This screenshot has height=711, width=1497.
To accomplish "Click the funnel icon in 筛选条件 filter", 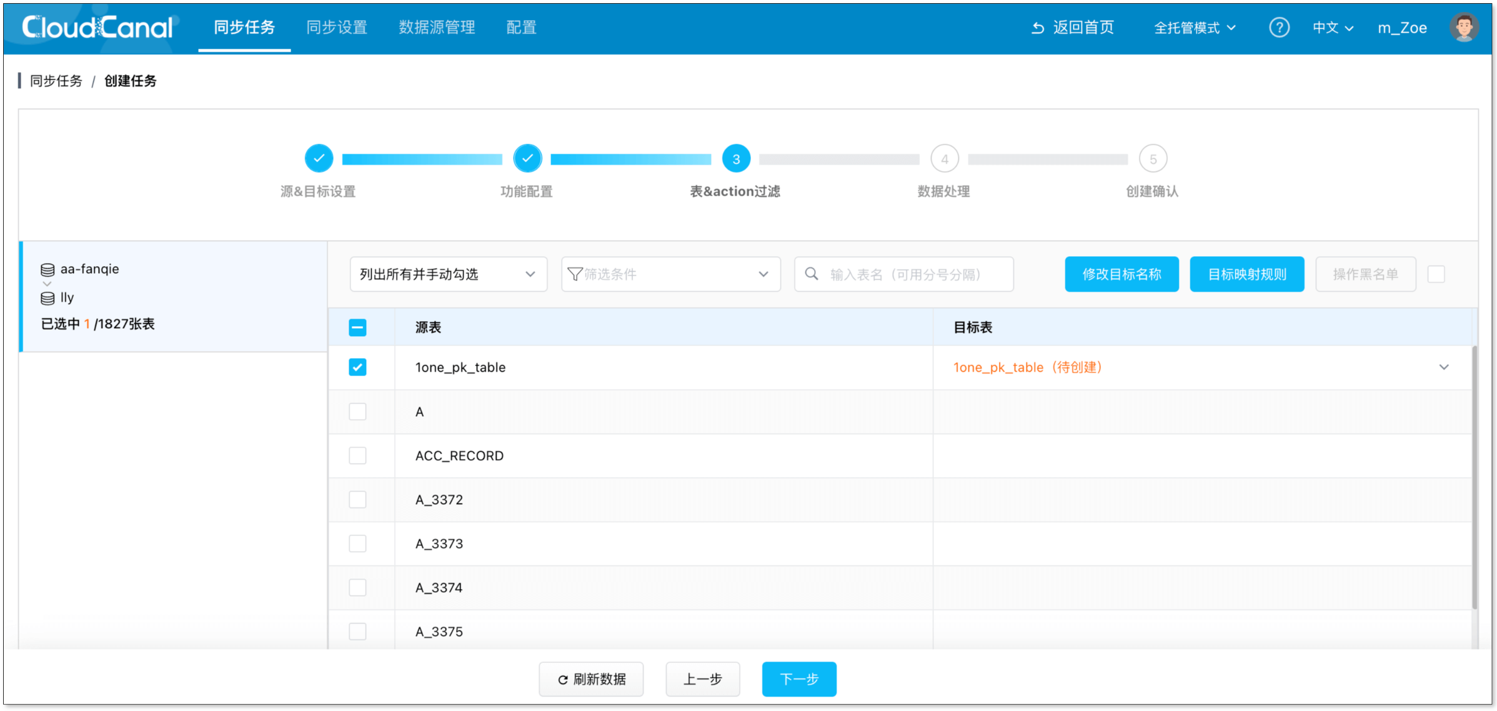I will (575, 274).
